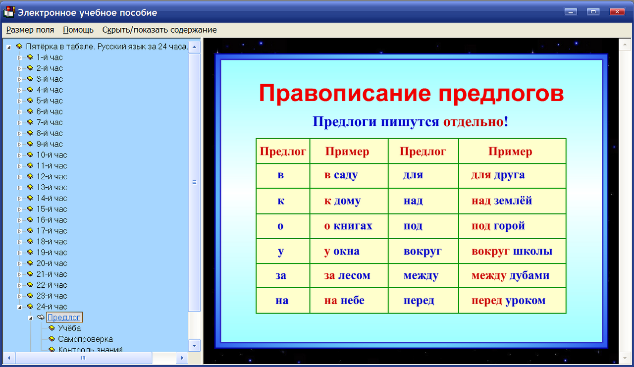Open the "Помощь" menu

tap(77, 30)
